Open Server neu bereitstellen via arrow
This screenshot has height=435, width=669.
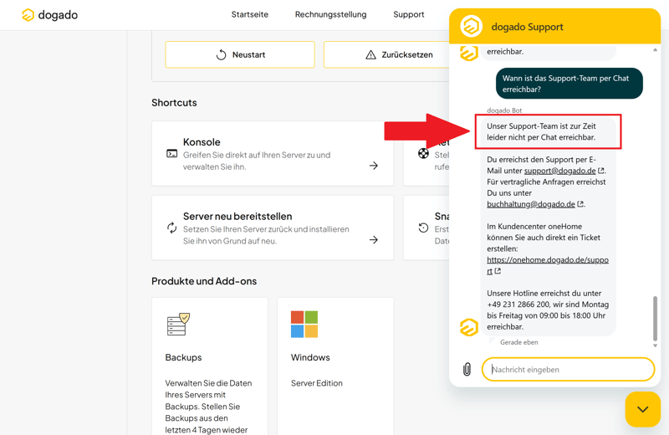(374, 240)
